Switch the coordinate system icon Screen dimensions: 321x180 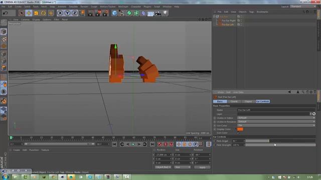(x=82, y=13)
